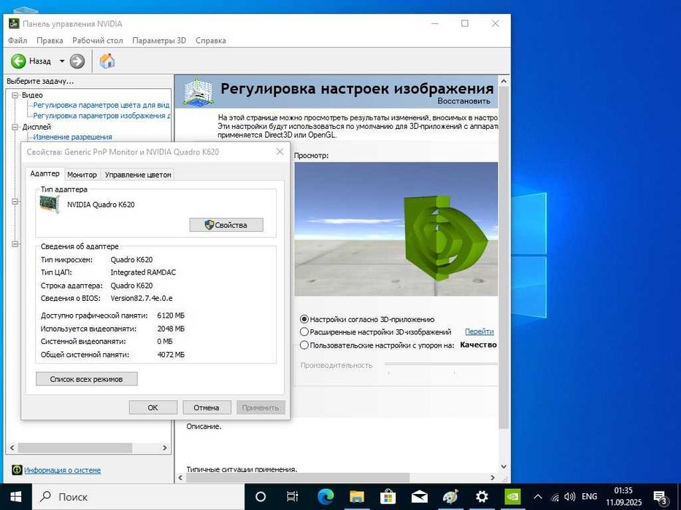Open the Back history dropdown arrow
The height and width of the screenshot is (510, 681).
click(61, 61)
